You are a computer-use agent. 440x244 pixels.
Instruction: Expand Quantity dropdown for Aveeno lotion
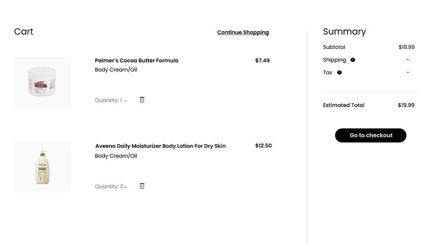[x=111, y=187]
